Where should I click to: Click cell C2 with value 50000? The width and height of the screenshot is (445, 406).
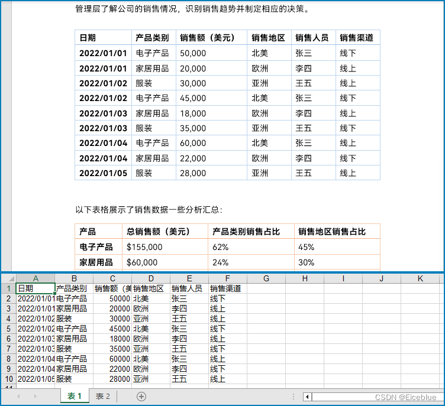tap(112, 298)
